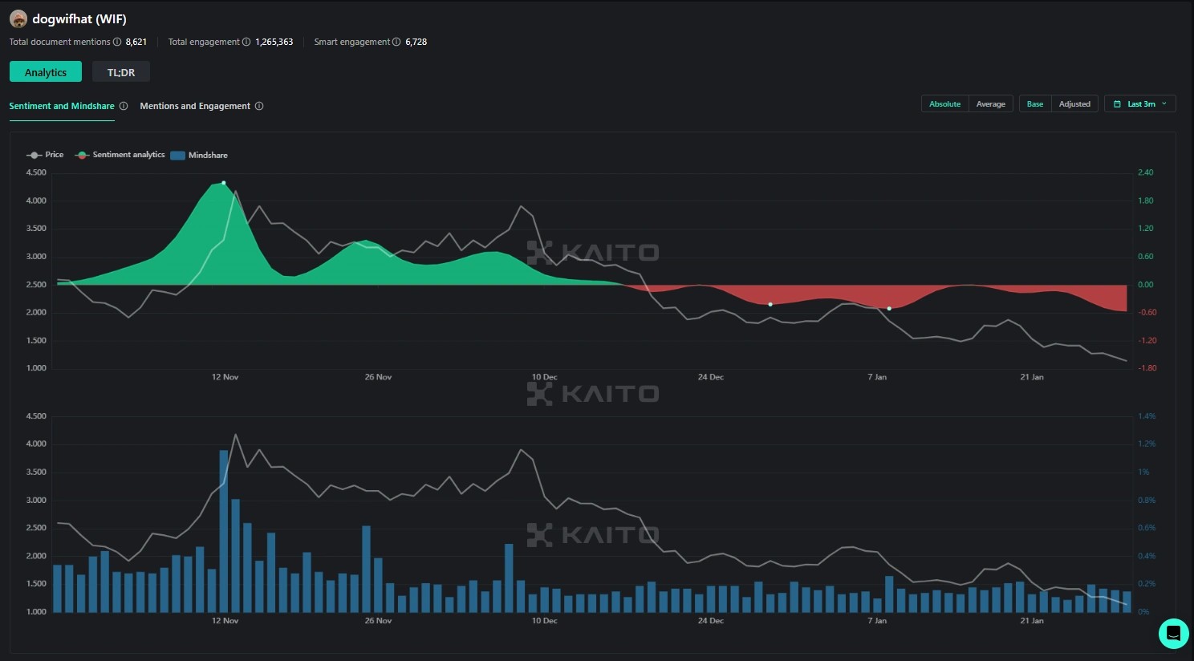Click the 1.2% mindshare axis label
1194x661 pixels.
[1147, 444]
